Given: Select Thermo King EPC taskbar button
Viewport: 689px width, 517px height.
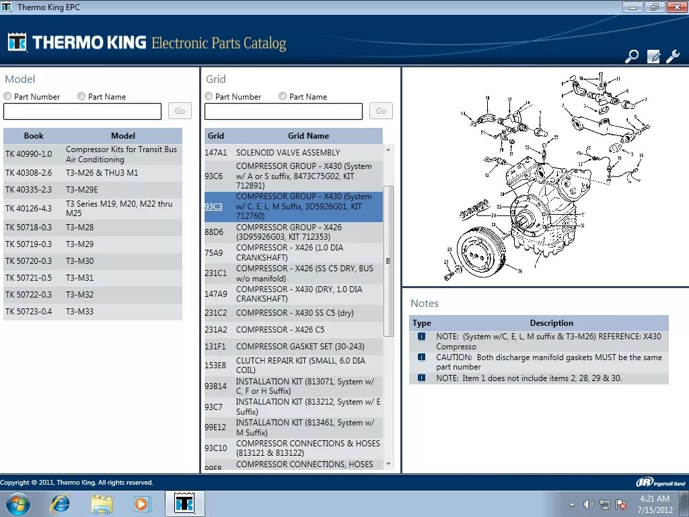Looking at the screenshot, I should (184, 504).
